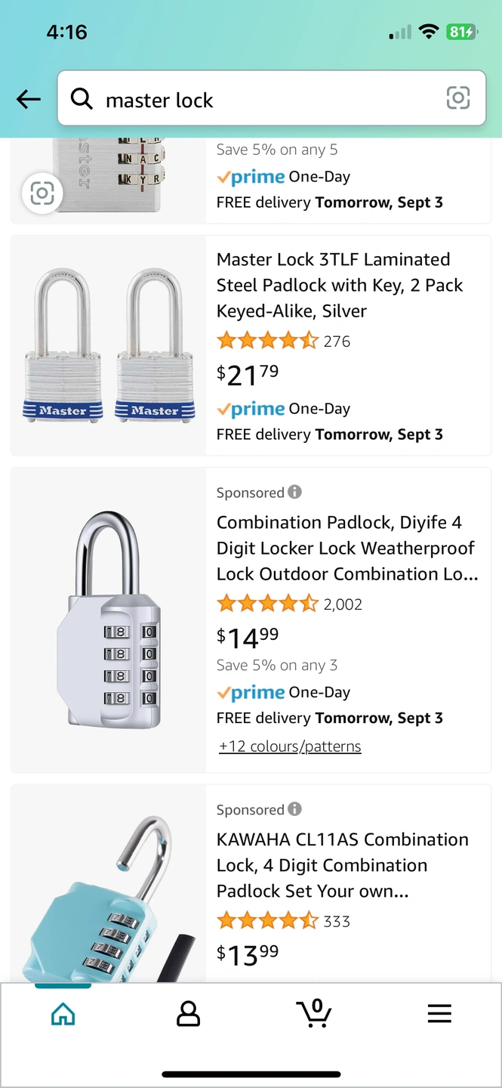This screenshot has height=1088, width=502.
Task: Open Master Lock 3TLF Laminated Padlock listing
Action: point(340,285)
